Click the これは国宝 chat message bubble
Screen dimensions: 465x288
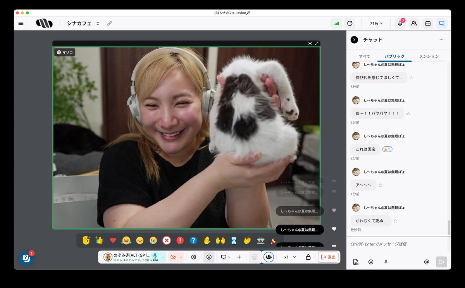[x=365, y=149]
